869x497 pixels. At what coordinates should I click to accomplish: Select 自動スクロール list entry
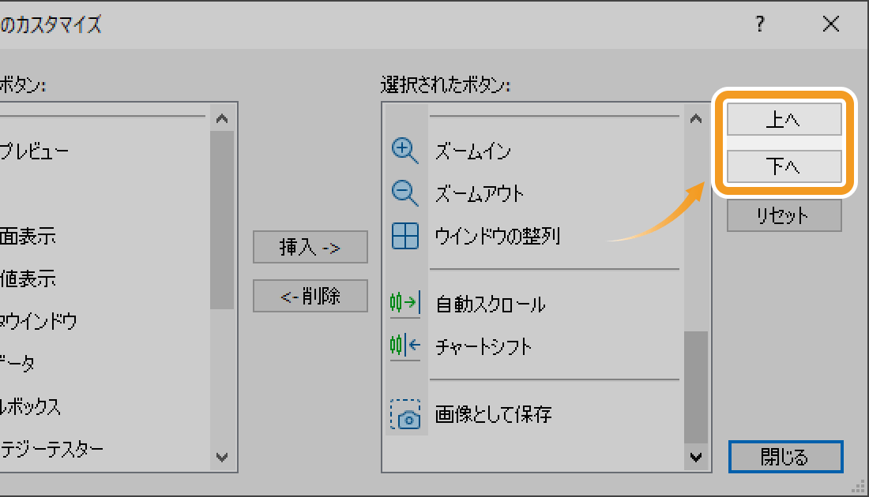point(491,305)
